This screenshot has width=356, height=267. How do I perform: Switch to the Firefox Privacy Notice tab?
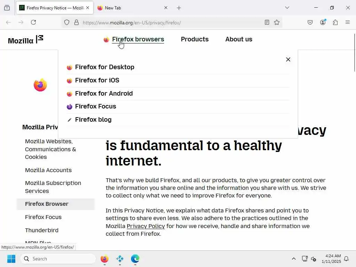[55, 8]
